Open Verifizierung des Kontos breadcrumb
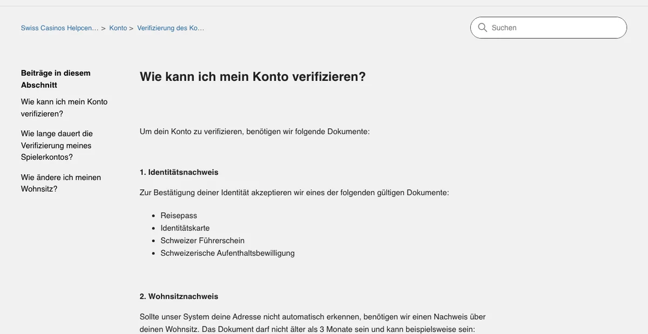Image resolution: width=648 pixels, height=334 pixels. (x=171, y=28)
